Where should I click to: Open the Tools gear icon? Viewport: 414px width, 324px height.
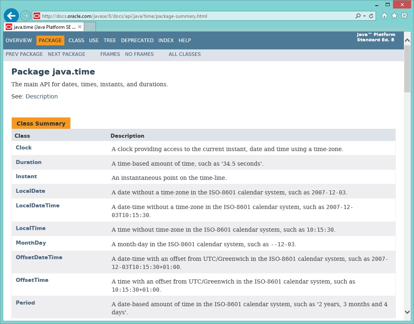tap(404, 16)
